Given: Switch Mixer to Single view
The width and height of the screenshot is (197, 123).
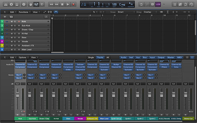Looking at the screenshot, I should (x=91, y=57).
